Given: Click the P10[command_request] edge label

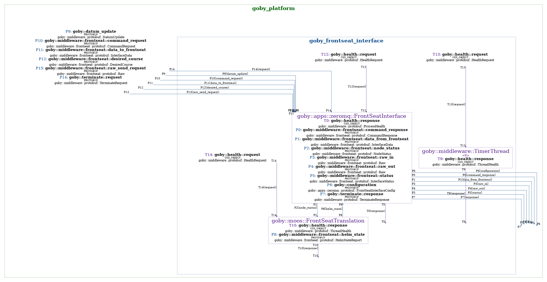Looking at the screenshot, I should 226,79.
